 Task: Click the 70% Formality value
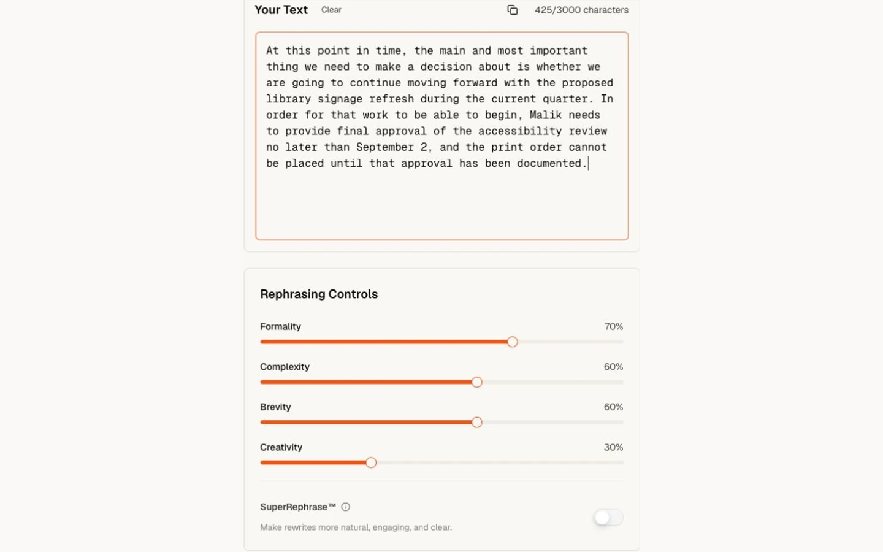click(x=613, y=326)
